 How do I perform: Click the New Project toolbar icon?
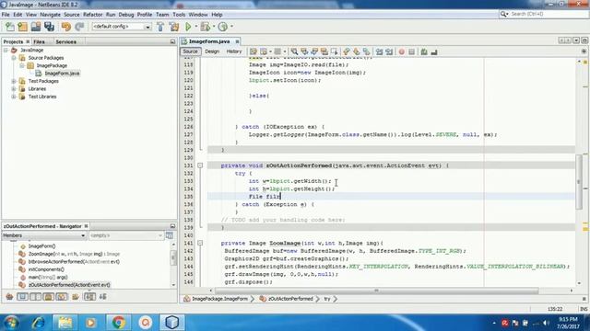[x=22, y=27]
